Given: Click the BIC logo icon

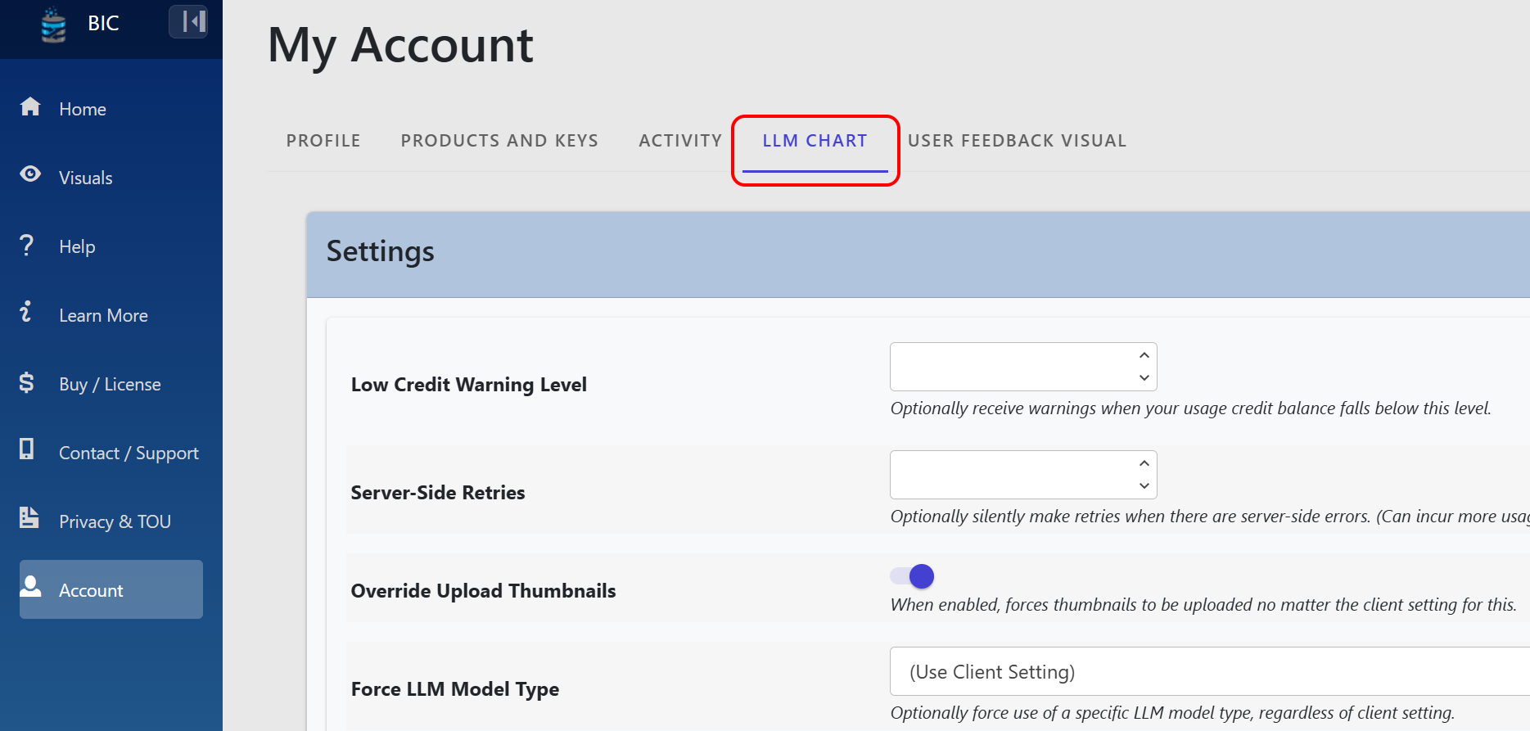Looking at the screenshot, I should [54, 25].
